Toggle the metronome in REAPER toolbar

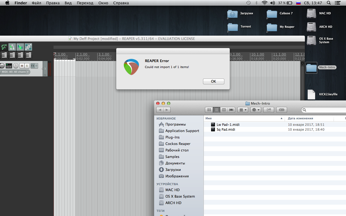tap(12, 47)
